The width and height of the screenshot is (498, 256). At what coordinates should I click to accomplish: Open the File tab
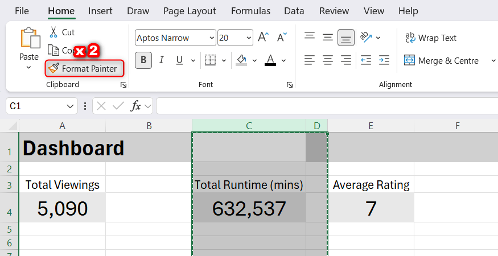click(22, 11)
